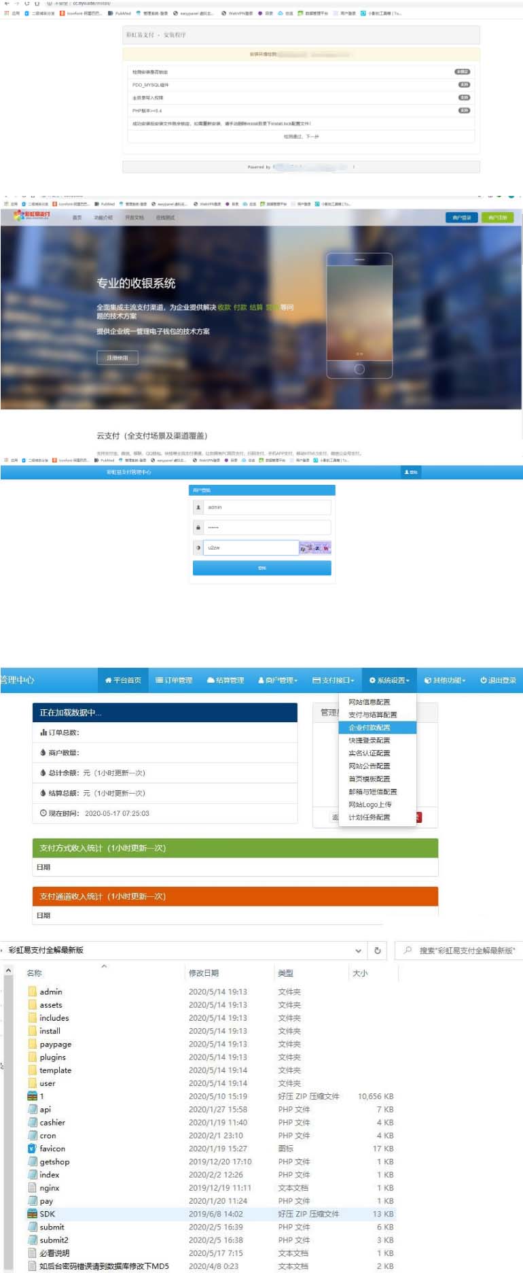523x1273 pixels.
Task: Select 企业付款配置 from the menu
Action: point(369,728)
